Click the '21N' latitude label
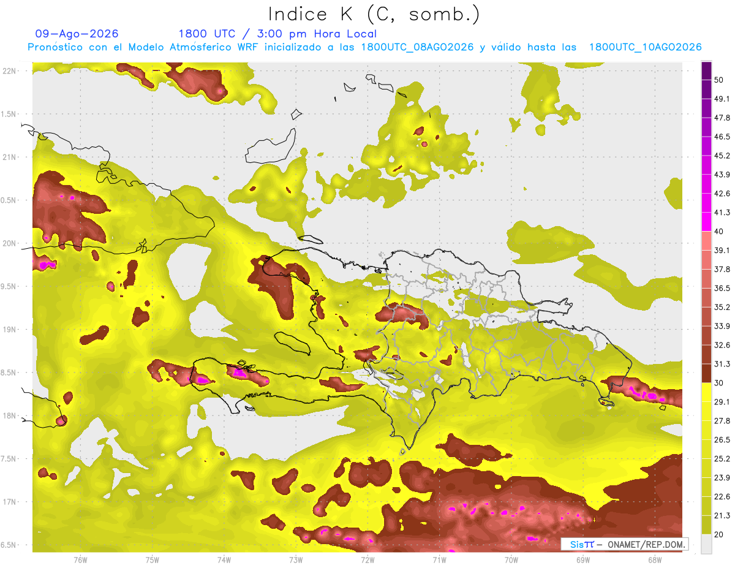The image size is (735, 568). tap(10, 157)
